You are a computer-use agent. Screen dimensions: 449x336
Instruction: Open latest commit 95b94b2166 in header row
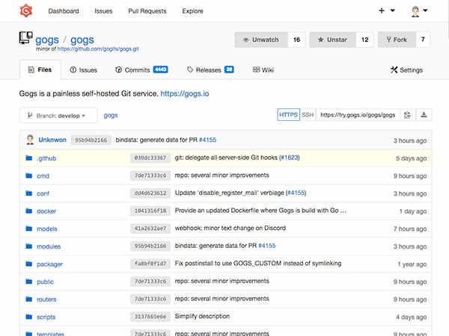click(x=91, y=140)
